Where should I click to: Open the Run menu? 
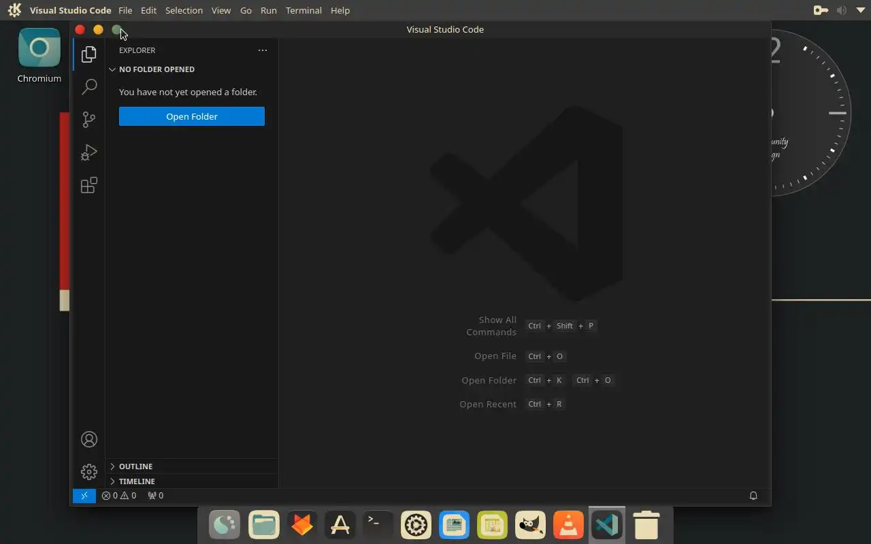[269, 10]
